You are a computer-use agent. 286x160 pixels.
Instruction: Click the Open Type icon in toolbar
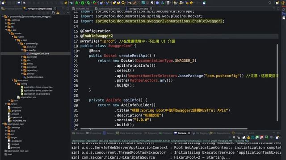114,3
